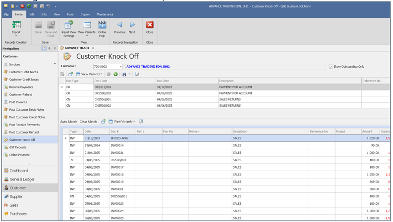393x222 pixels.
Task: Go to Next record arrow
Action: pos(132,25)
